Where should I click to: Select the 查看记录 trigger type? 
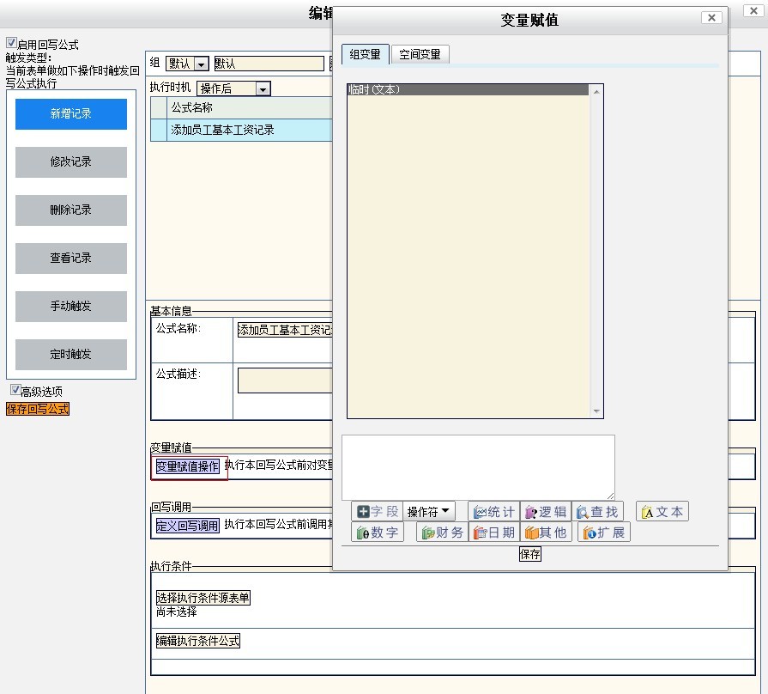pos(71,259)
